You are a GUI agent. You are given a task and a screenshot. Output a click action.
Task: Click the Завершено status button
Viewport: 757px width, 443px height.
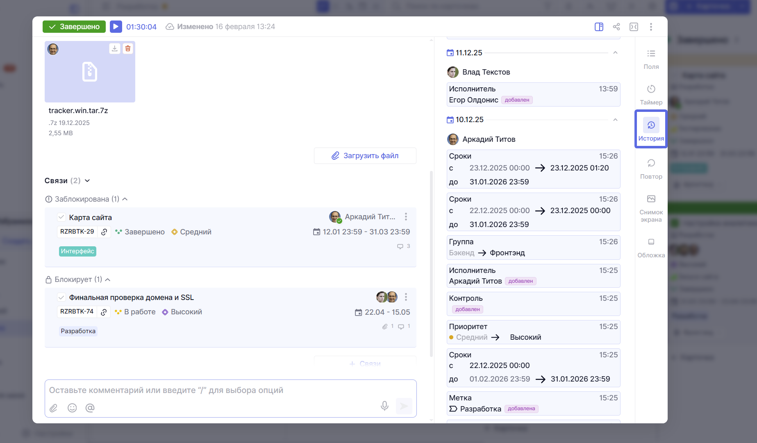coord(74,27)
